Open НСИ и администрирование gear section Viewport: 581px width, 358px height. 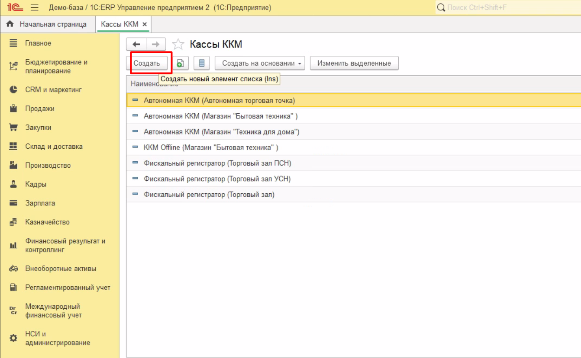pos(57,338)
